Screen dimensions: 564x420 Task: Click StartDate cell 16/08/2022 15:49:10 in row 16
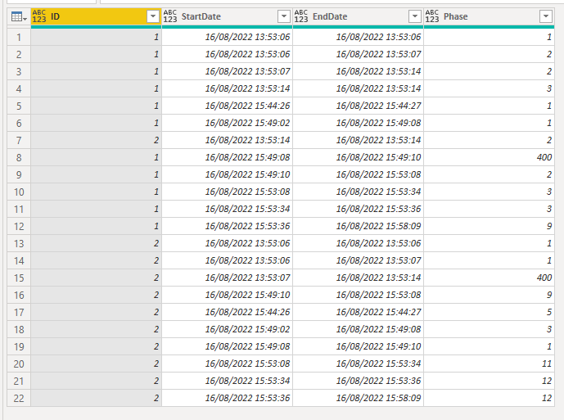coord(228,295)
